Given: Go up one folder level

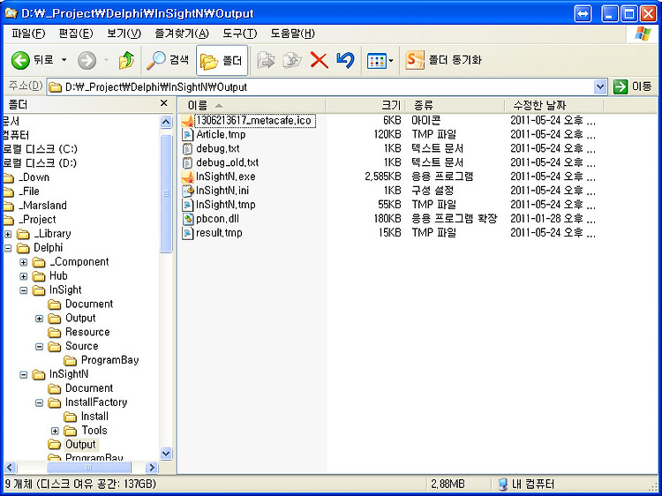Looking at the screenshot, I should tap(126, 60).
